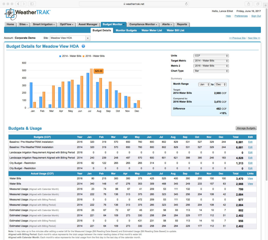This screenshot has width=268, height=240.
Task: Expand the Smart Irrigation menu
Action: [x=44, y=24]
